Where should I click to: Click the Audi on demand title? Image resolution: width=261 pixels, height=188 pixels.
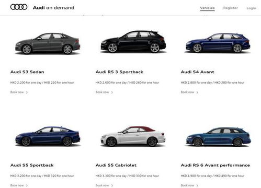tap(53, 8)
